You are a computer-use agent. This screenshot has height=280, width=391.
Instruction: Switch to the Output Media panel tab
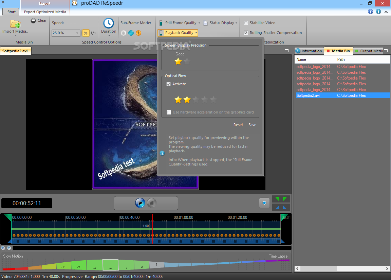coord(369,51)
